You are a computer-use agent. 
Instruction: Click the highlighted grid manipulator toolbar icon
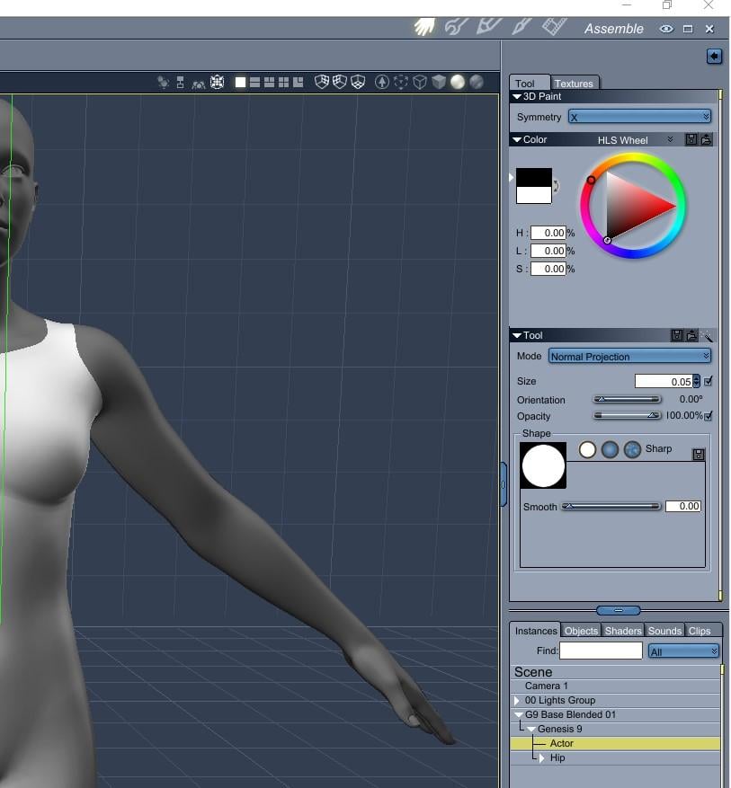(x=218, y=82)
